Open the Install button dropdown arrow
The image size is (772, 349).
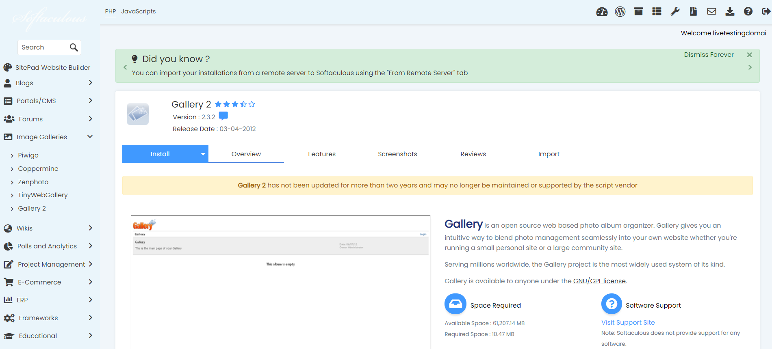tap(203, 154)
